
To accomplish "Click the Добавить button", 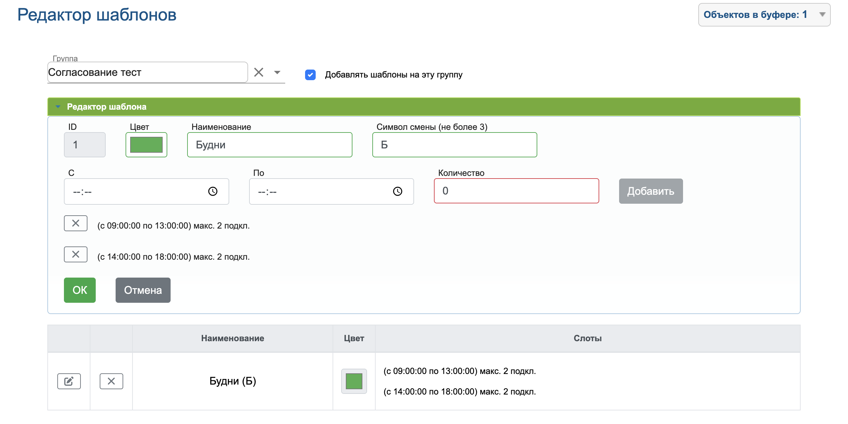I will coord(651,191).
